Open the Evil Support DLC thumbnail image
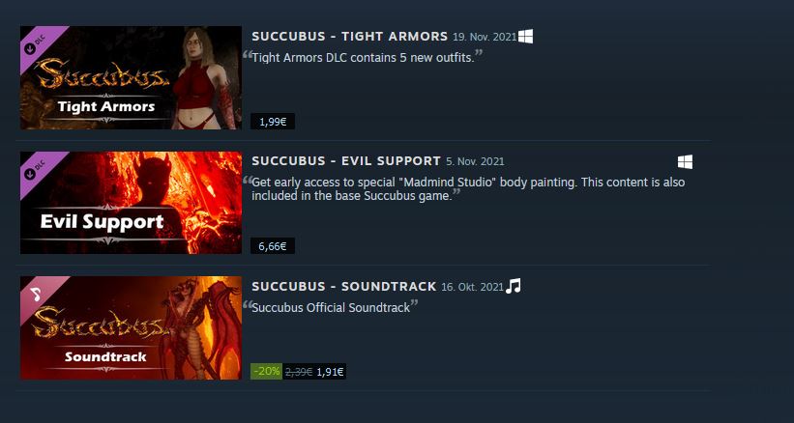 pos(131,203)
